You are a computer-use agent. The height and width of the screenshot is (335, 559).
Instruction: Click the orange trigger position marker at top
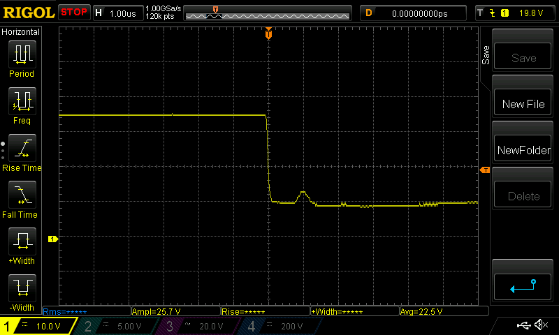268,33
